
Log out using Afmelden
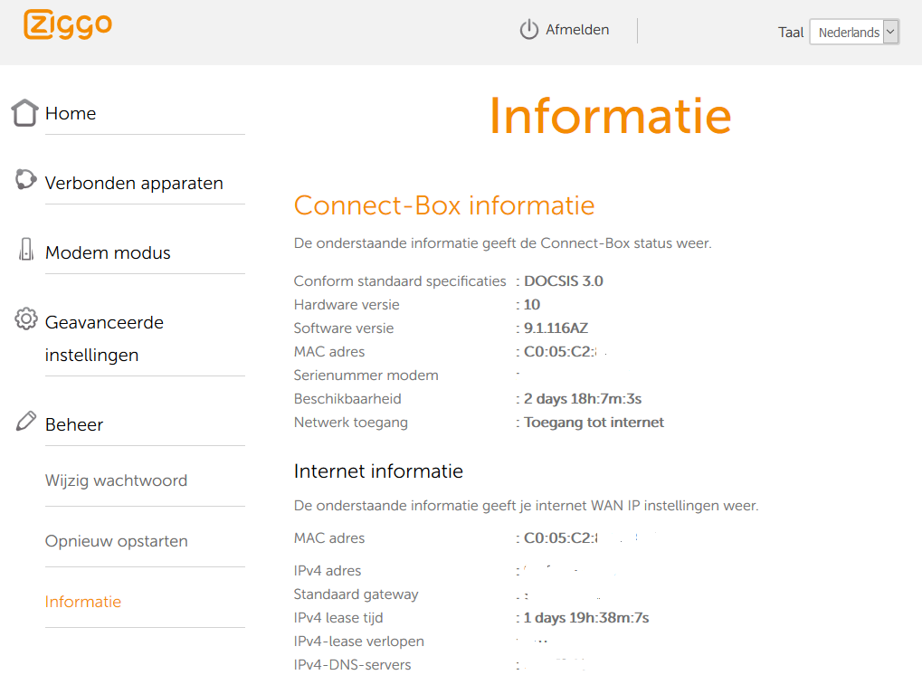[577, 29]
